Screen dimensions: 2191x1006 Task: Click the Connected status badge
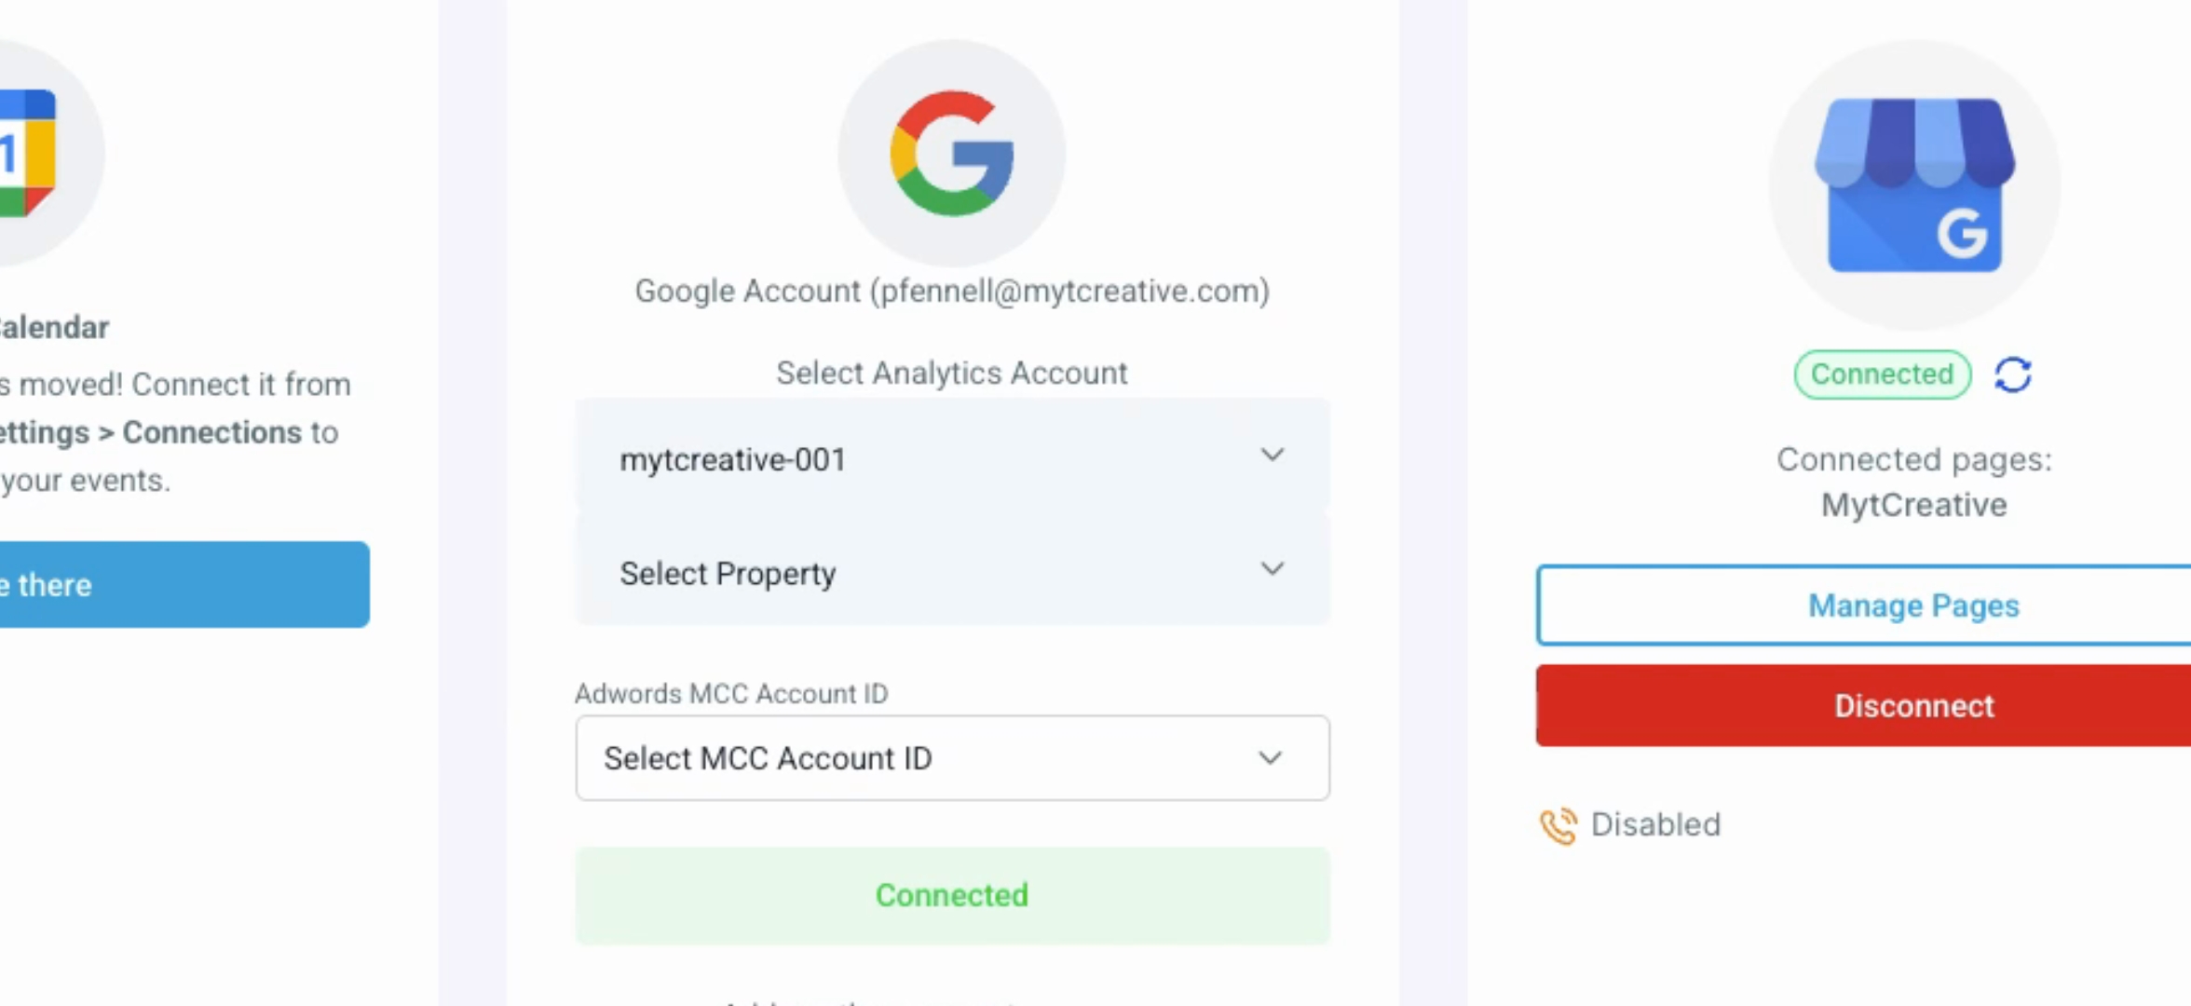click(1882, 374)
